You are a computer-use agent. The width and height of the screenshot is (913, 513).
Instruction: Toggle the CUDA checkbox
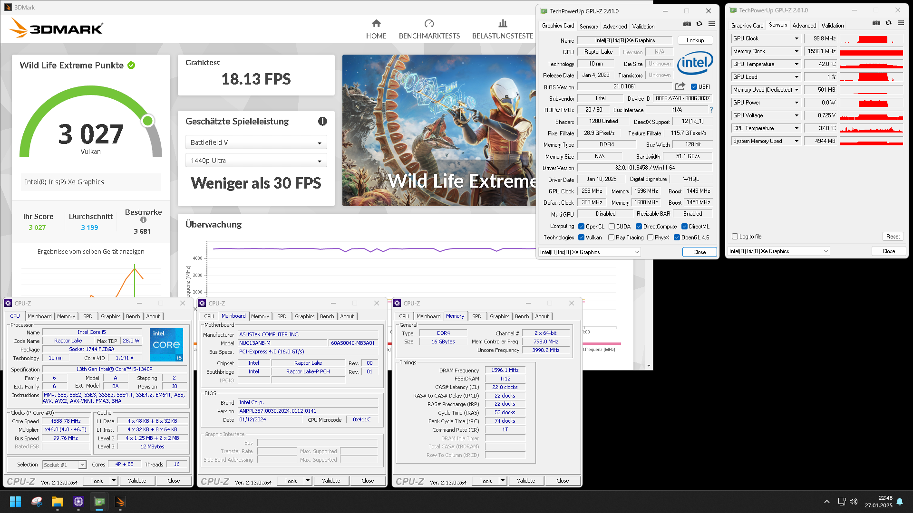612,227
